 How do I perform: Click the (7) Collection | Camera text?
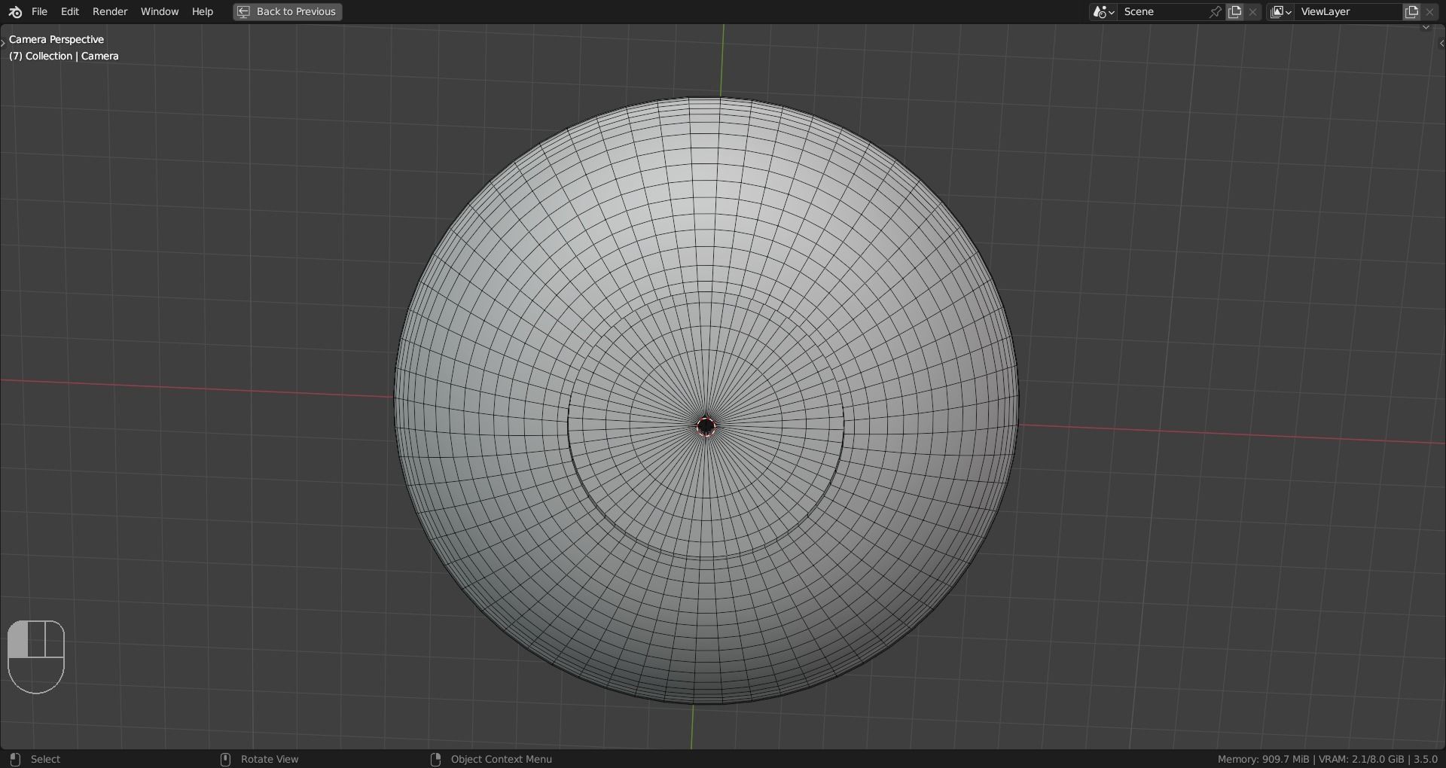[64, 56]
